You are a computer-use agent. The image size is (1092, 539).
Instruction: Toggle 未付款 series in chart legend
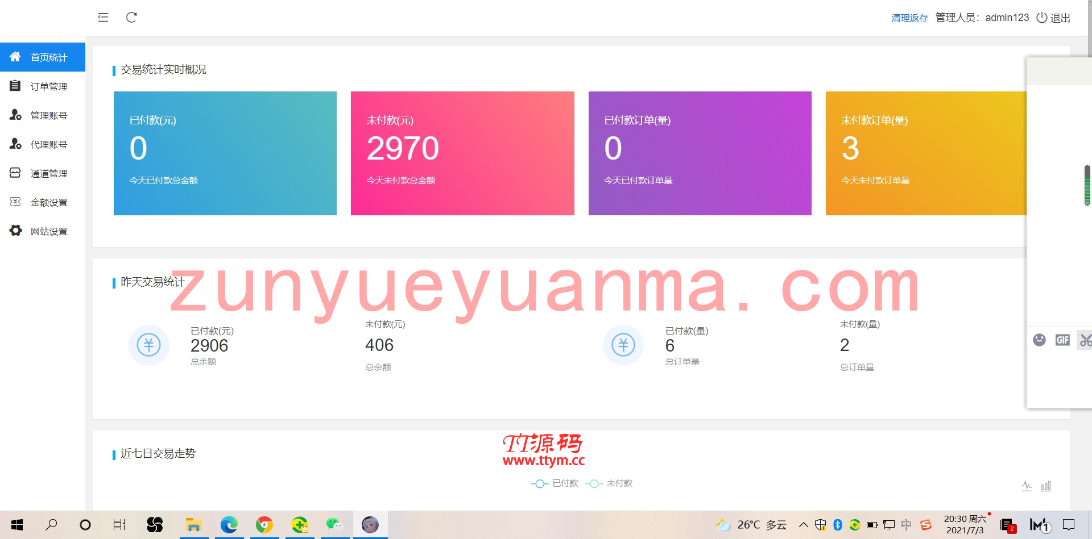pyautogui.click(x=609, y=483)
